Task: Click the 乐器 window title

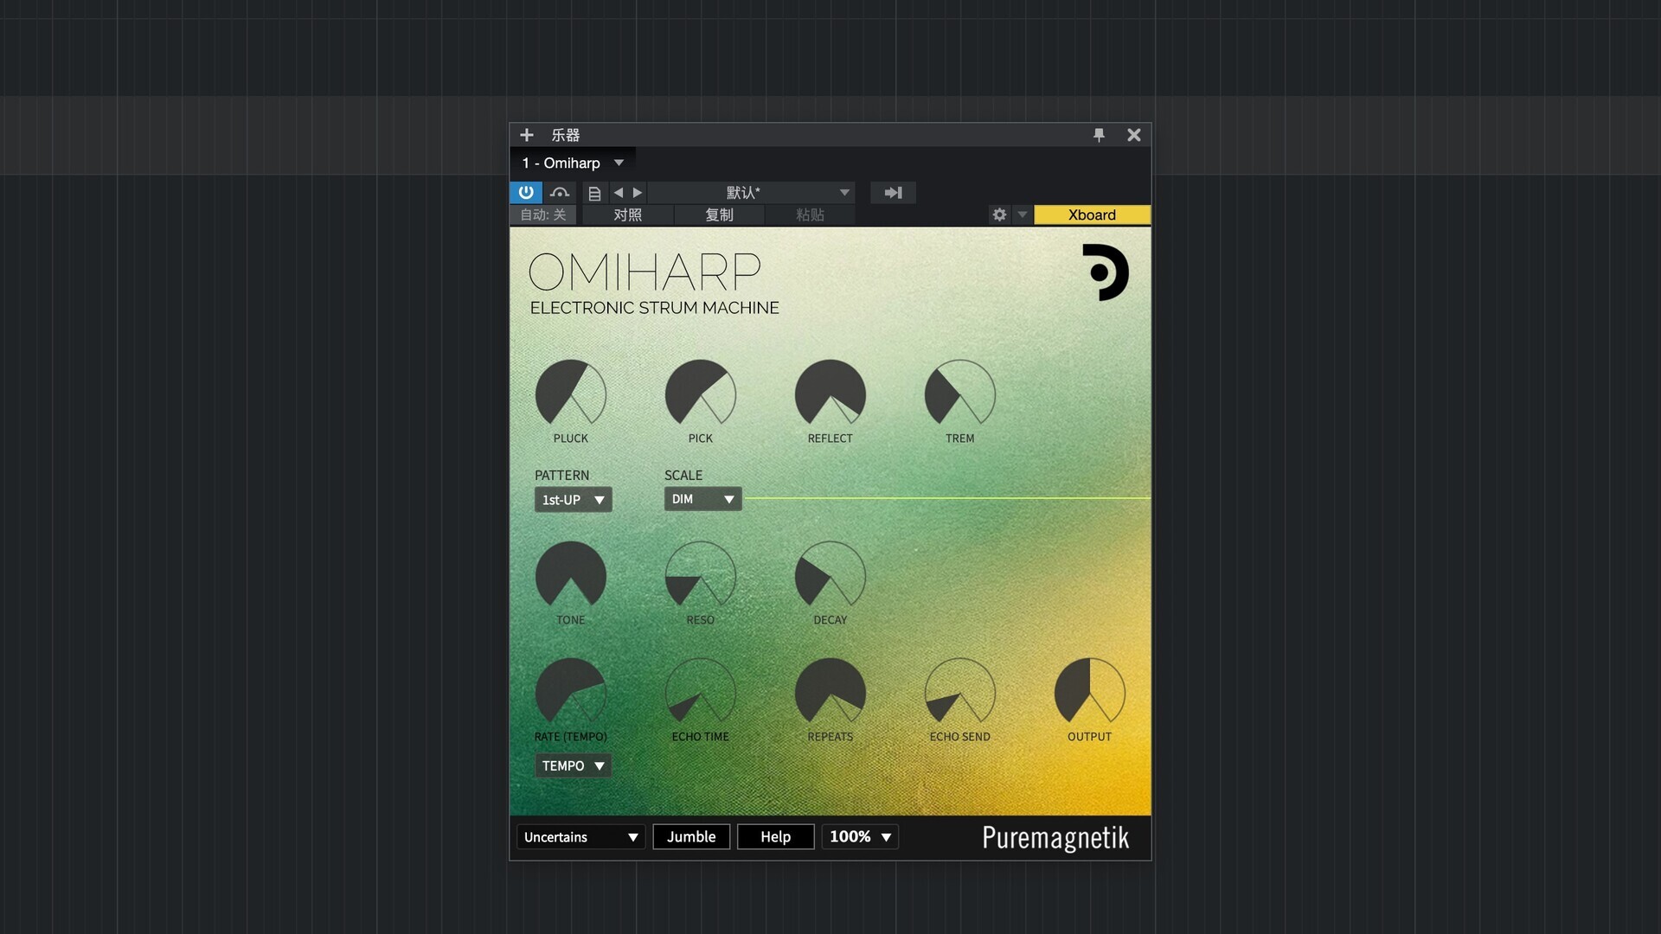Action: (566, 135)
